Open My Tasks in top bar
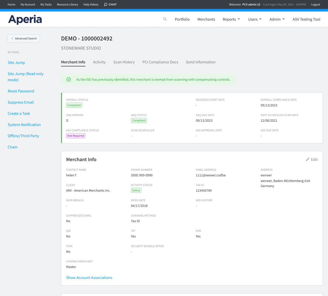This screenshot has height=296, width=328. tap(46, 5)
